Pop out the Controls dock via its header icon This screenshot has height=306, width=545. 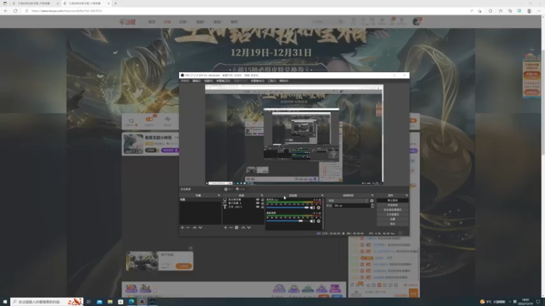[407, 195]
